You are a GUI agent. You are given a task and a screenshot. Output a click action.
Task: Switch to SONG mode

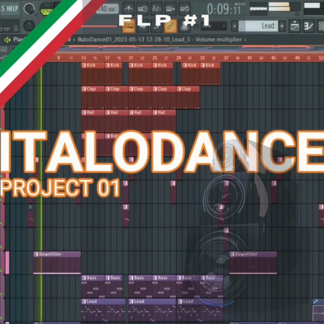[46, 12]
